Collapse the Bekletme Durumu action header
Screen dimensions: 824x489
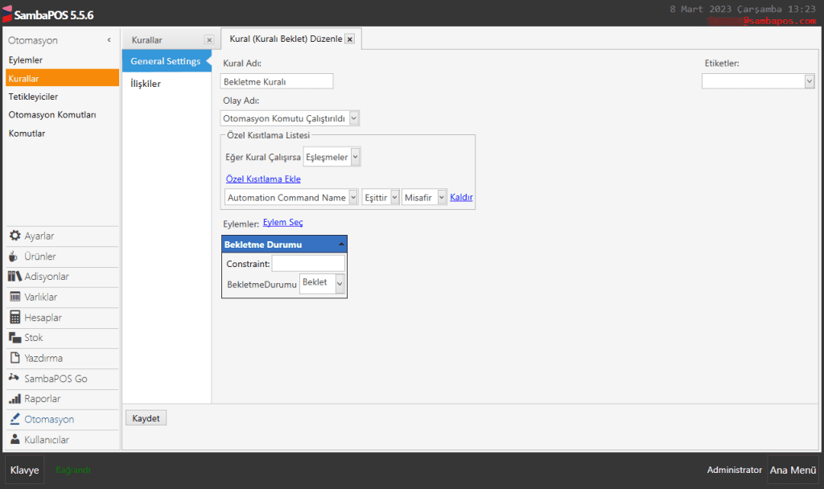tap(340, 244)
